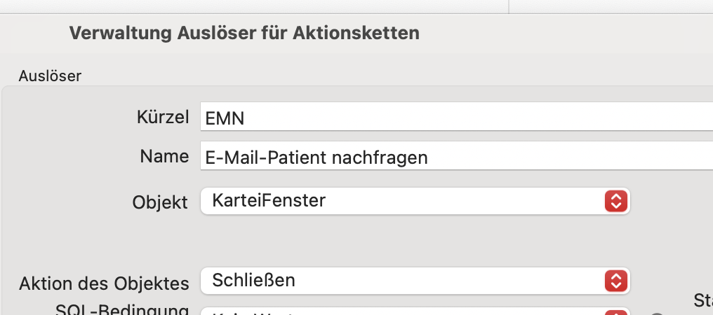Click into the Kürzel field containing EMN
The height and width of the screenshot is (315, 713).
coord(457,117)
